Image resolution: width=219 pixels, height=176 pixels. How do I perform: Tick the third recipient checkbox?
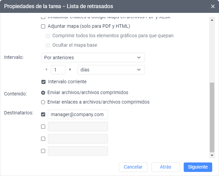43,139
